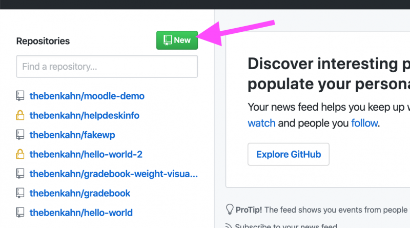The image size is (410, 228).
Task: Focus the Find a repository search field
Action: coord(107,67)
